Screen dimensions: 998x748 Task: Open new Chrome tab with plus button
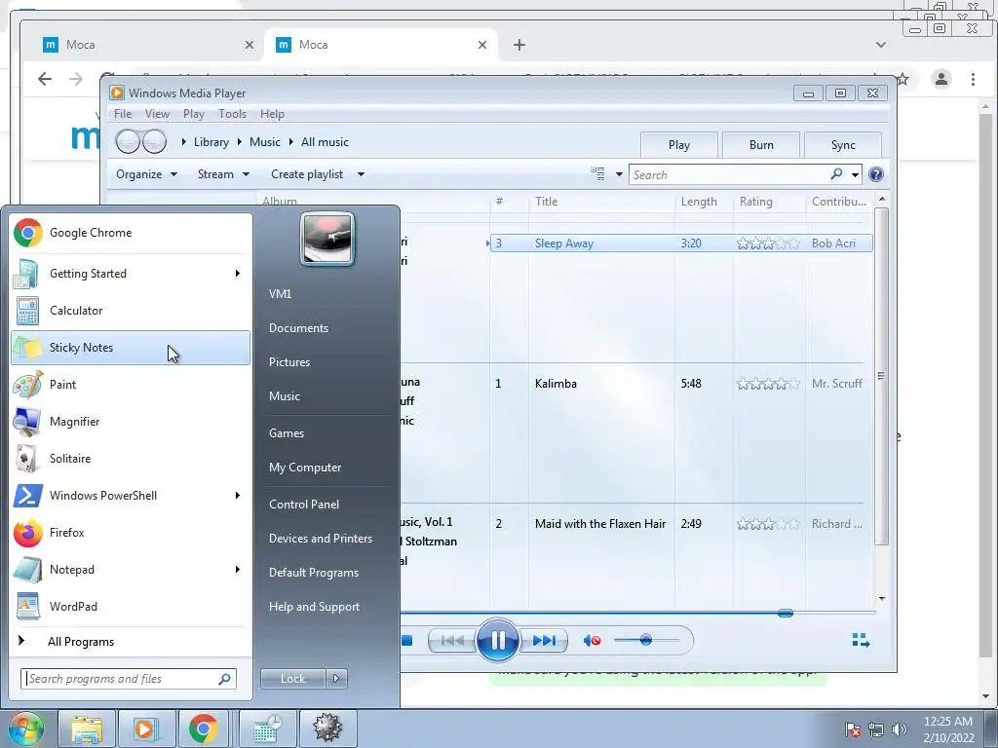[519, 45]
